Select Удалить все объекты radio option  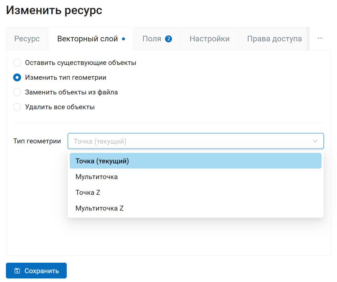point(17,107)
